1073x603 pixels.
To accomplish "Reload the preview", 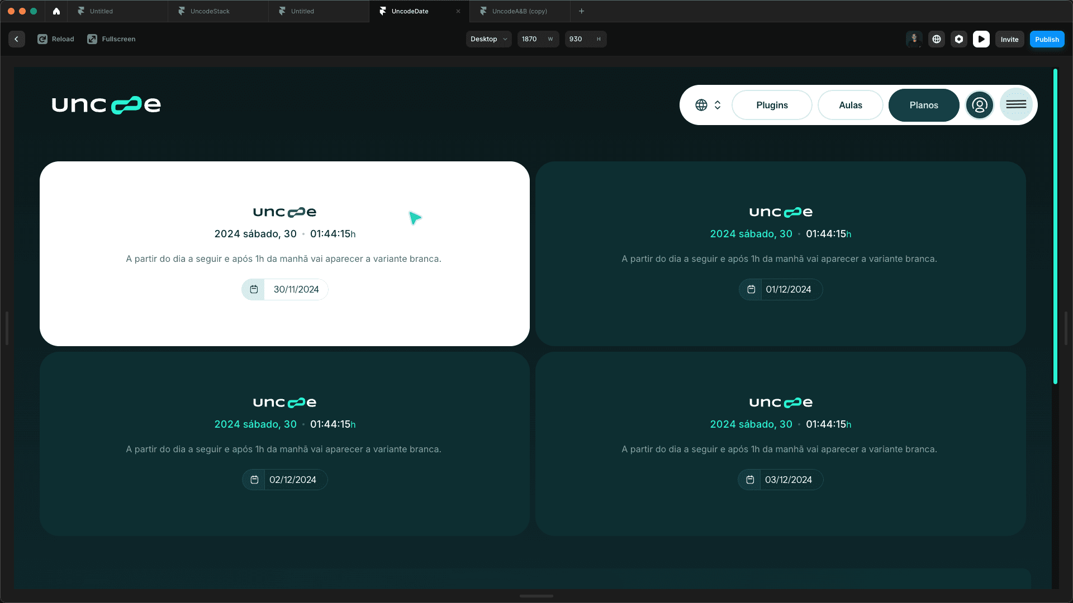I will coord(56,39).
